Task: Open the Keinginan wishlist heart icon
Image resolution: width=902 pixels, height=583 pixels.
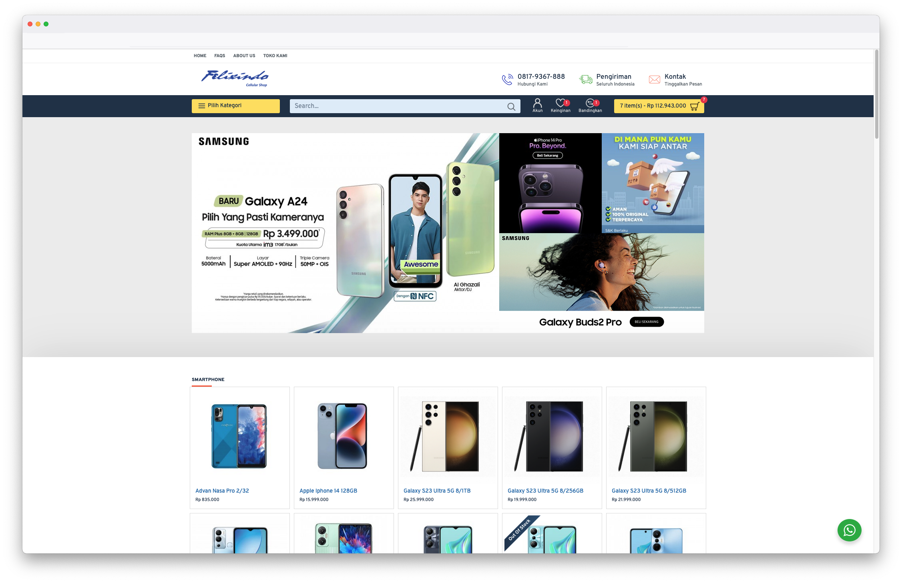Action: coord(560,106)
